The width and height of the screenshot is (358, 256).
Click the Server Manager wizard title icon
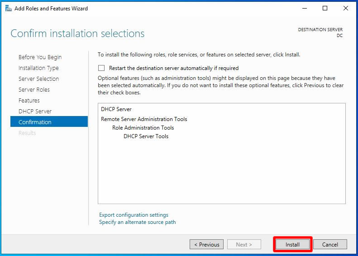coord(9,9)
